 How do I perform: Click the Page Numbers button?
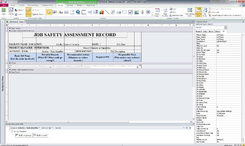[x=165, y=12]
